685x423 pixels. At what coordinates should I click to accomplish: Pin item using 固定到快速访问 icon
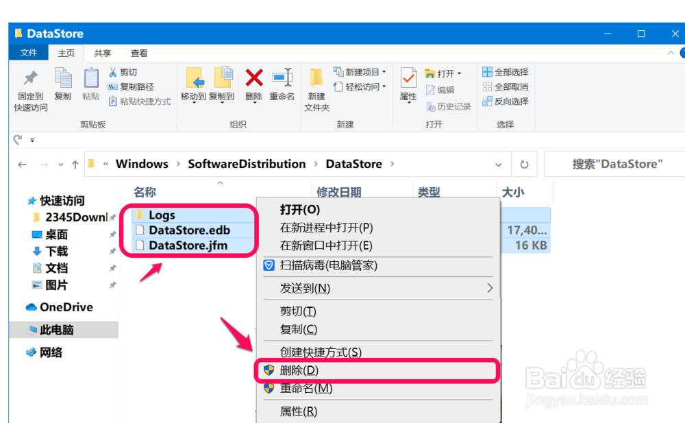click(30, 86)
